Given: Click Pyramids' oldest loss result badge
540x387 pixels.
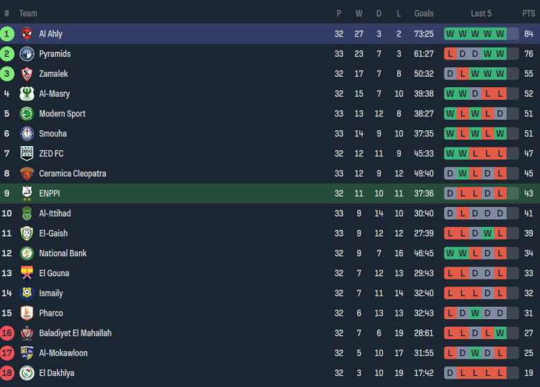Looking at the screenshot, I should [450, 54].
